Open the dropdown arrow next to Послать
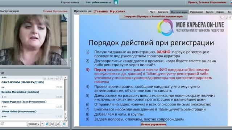The width and height of the screenshot is (232, 130). (42, 124)
